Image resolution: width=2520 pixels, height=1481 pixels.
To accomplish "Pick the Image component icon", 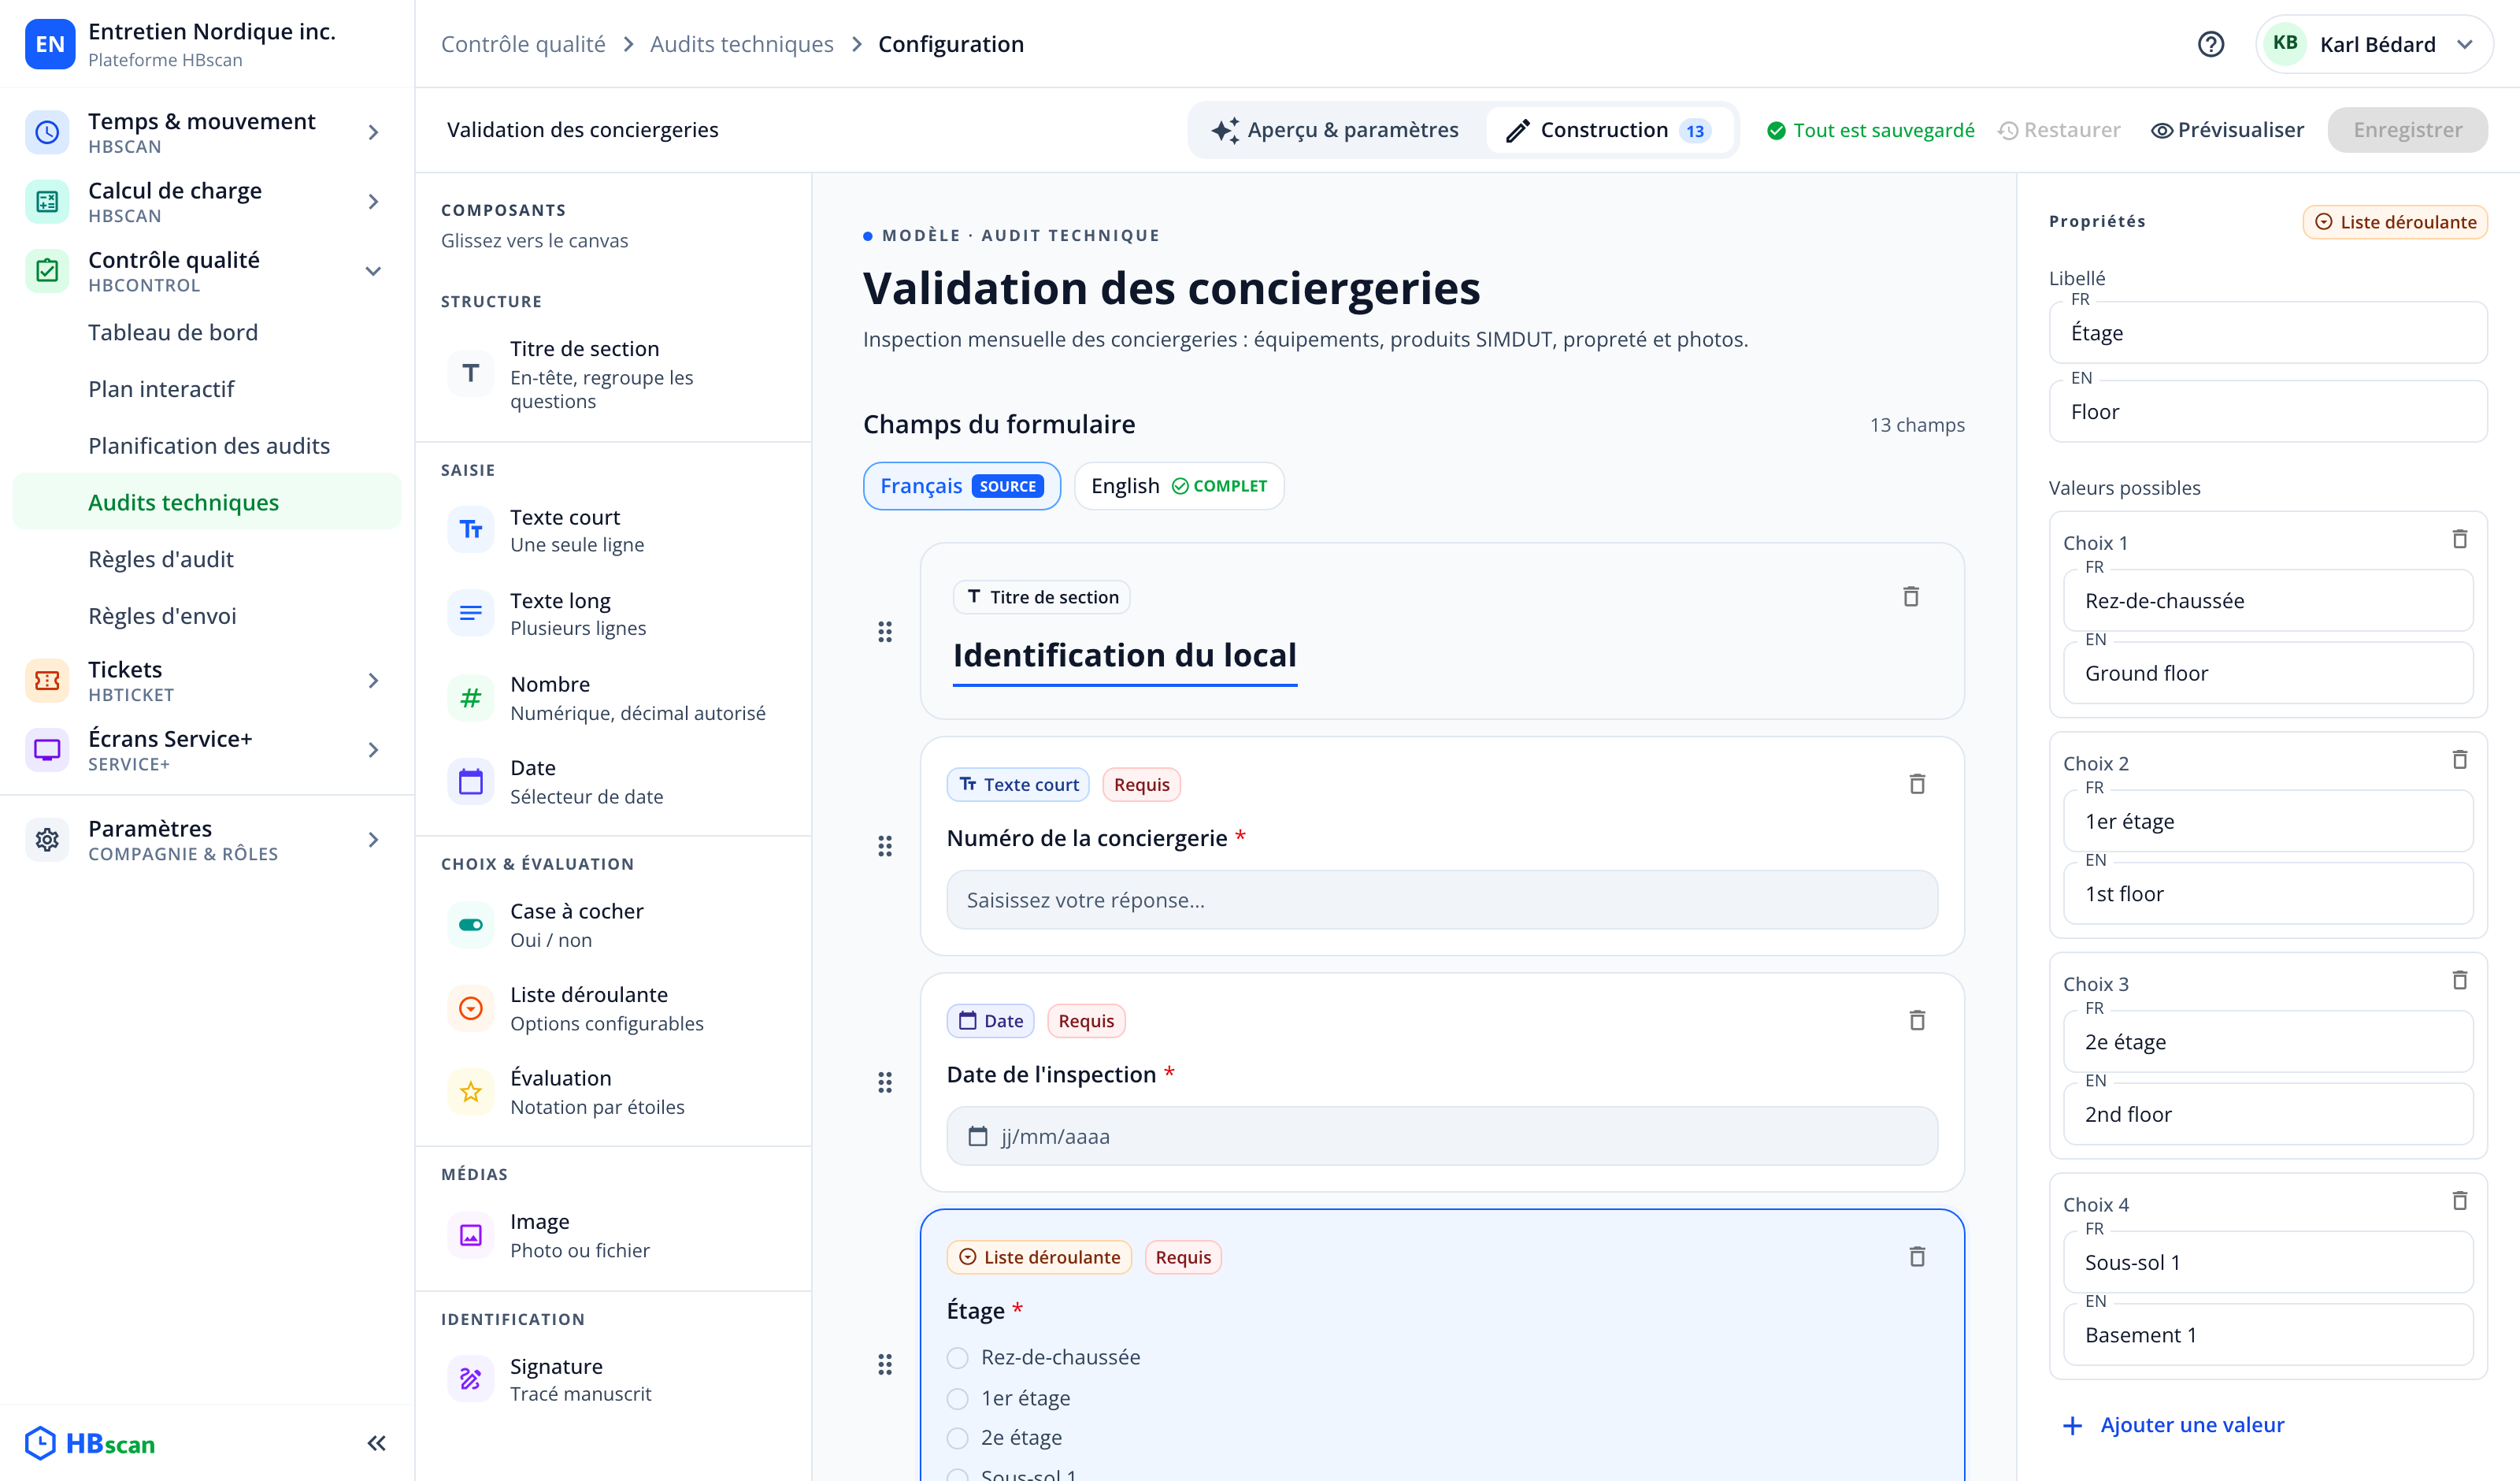I will point(470,1235).
